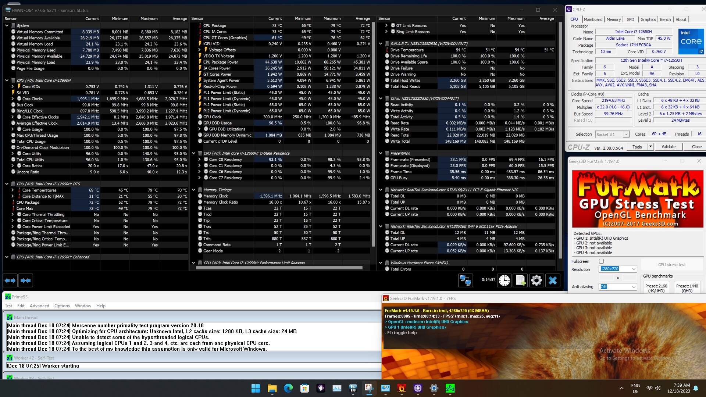Collapse the System sensor group
Viewport: 706px width, 397px height.
[7, 26]
